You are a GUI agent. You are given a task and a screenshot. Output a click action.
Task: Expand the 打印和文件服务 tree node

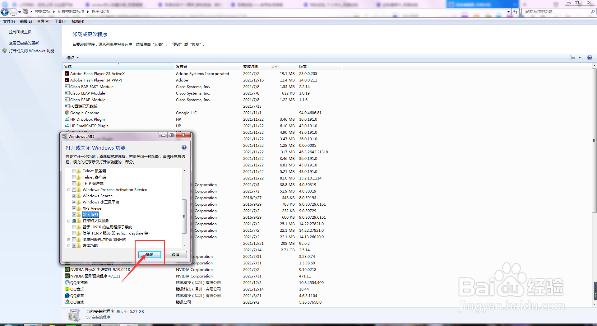tap(69, 221)
